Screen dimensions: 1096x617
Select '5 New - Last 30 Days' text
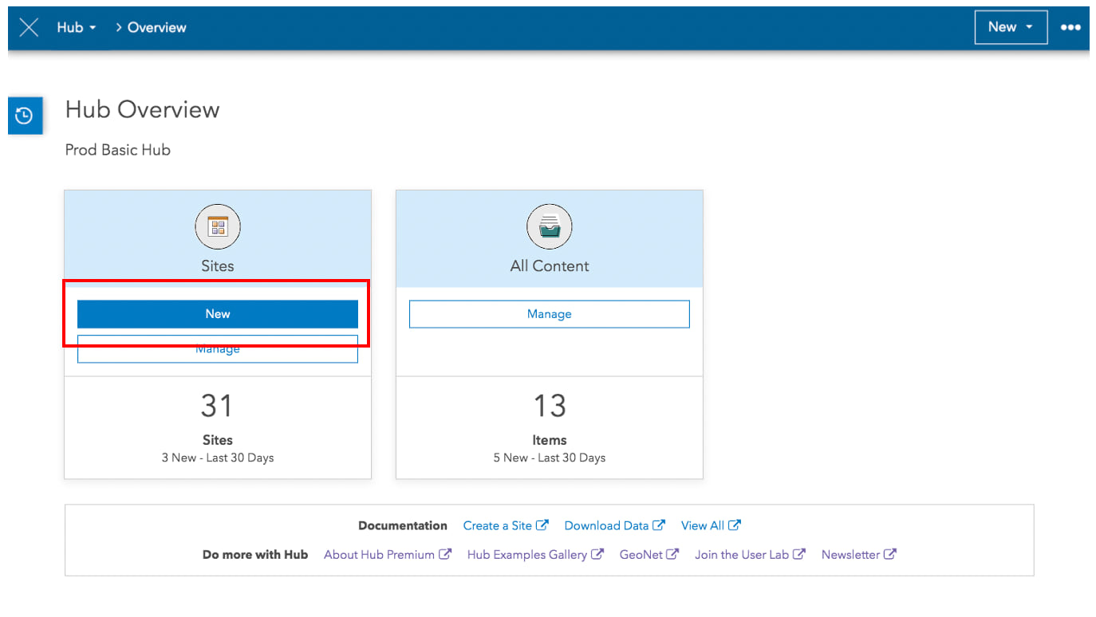(550, 458)
